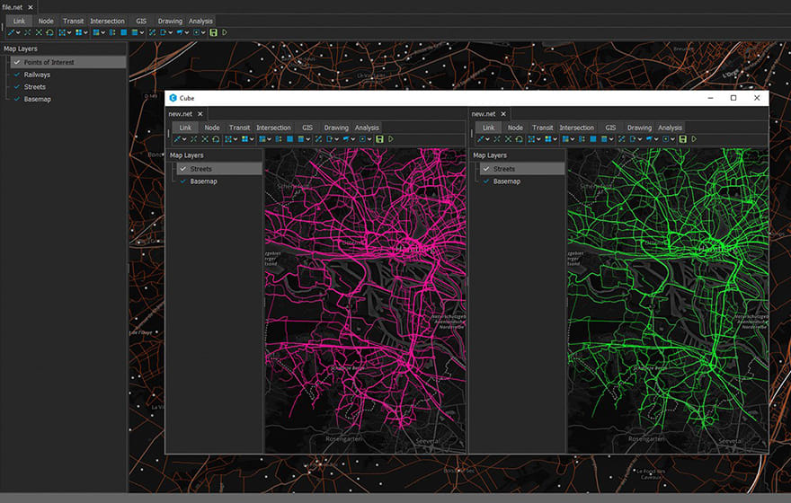Click the solid blue square icon in file.net toolbar
The width and height of the screenshot is (791, 503).
[x=124, y=32]
